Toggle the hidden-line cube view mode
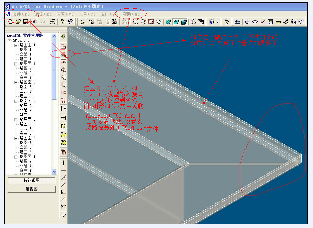The width and height of the screenshot is (313, 228). [x=184, y=22]
